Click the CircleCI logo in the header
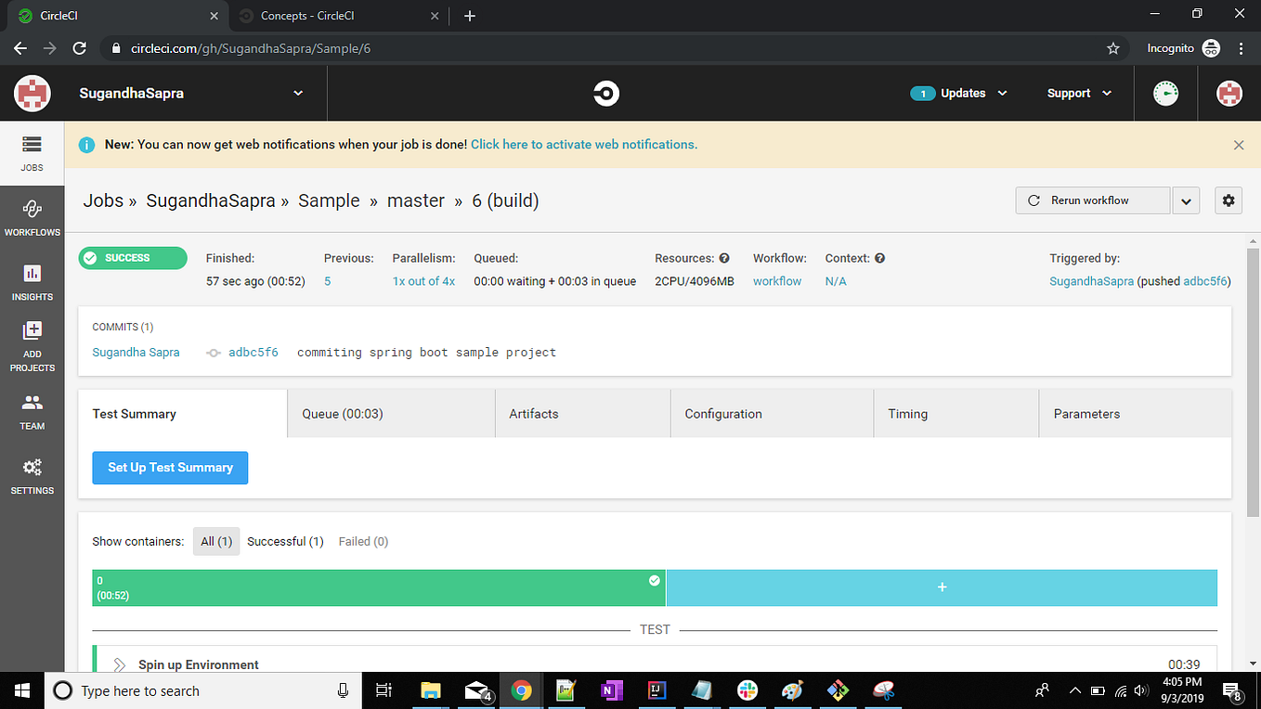This screenshot has height=709, width=1261. tap(605, 93)
